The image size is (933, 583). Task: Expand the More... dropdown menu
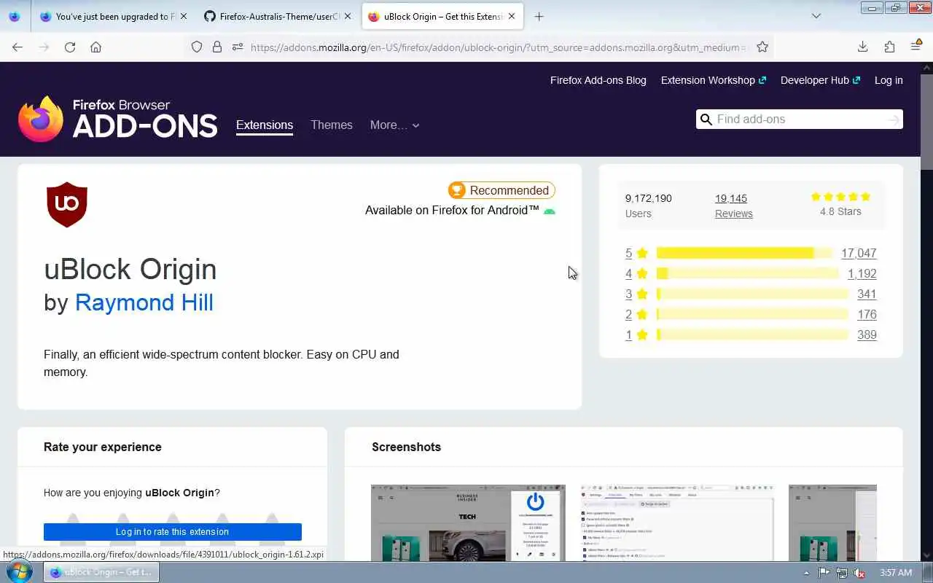pos(394,125)
